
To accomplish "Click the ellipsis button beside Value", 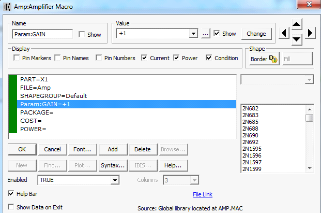I will (205, 34).
